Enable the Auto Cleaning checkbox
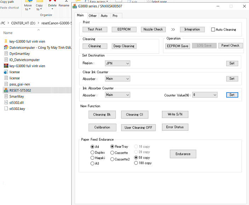 click(x=213, y=29)
